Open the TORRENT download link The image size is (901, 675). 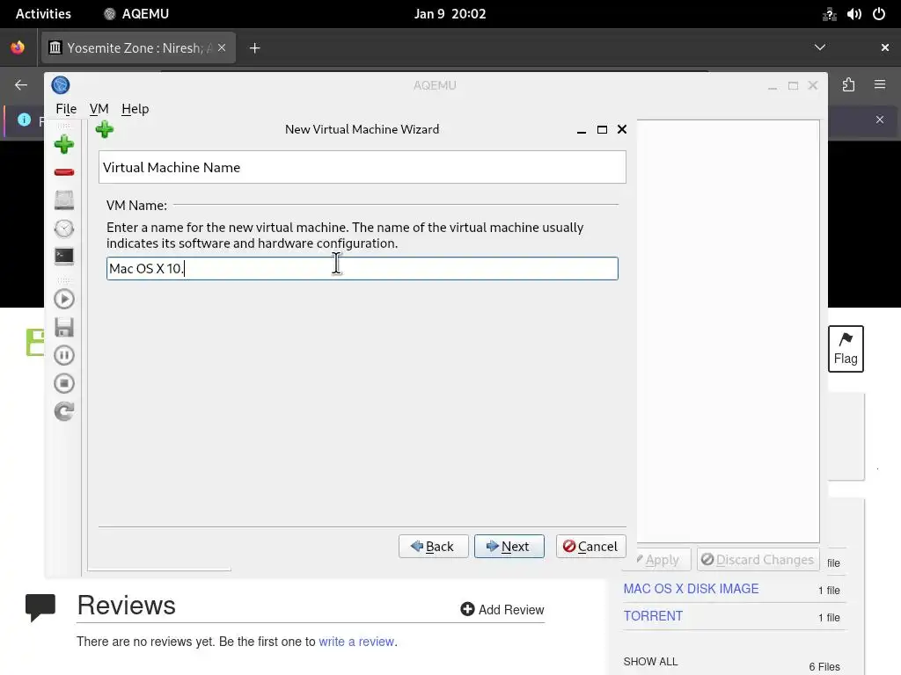pyautogui.click(x=654, y=616)
